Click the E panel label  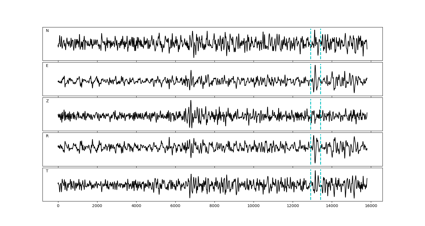47,66
